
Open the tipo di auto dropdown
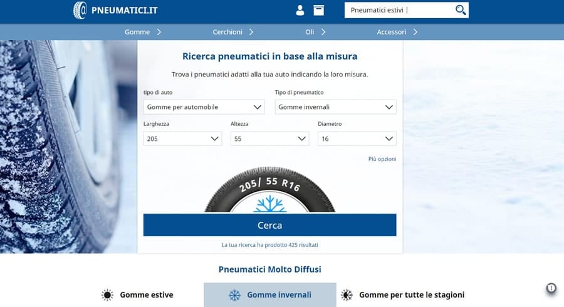pos(204,107)
